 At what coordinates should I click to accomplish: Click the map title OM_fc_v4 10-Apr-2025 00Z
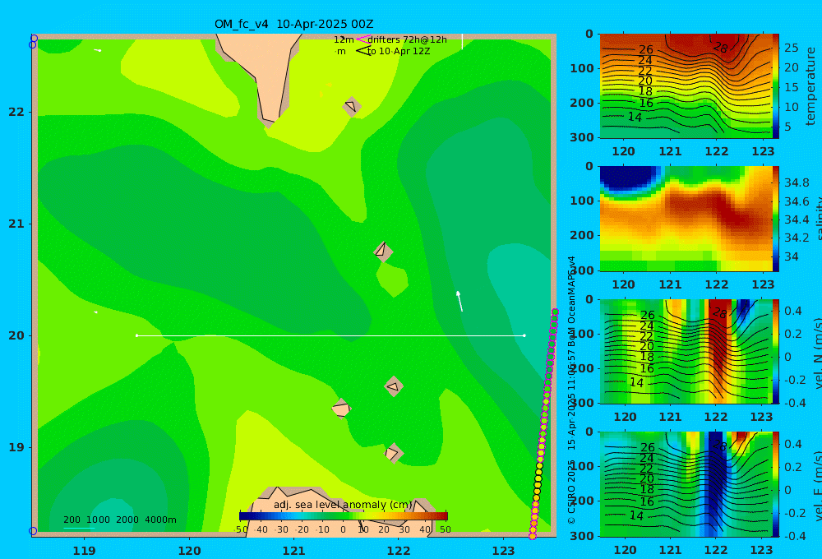tap(293, 24)
